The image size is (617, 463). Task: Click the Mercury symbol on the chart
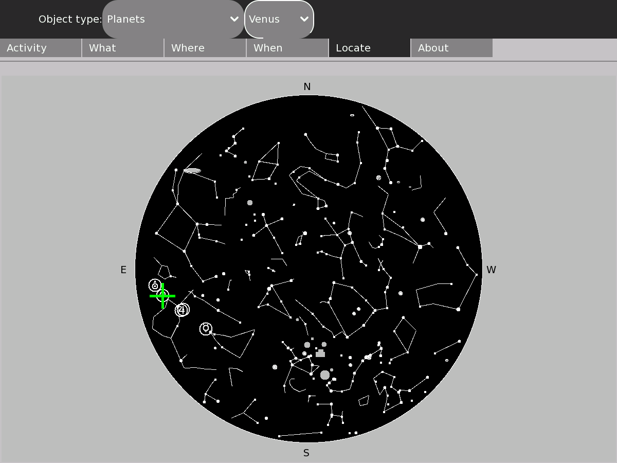[206, 328]
